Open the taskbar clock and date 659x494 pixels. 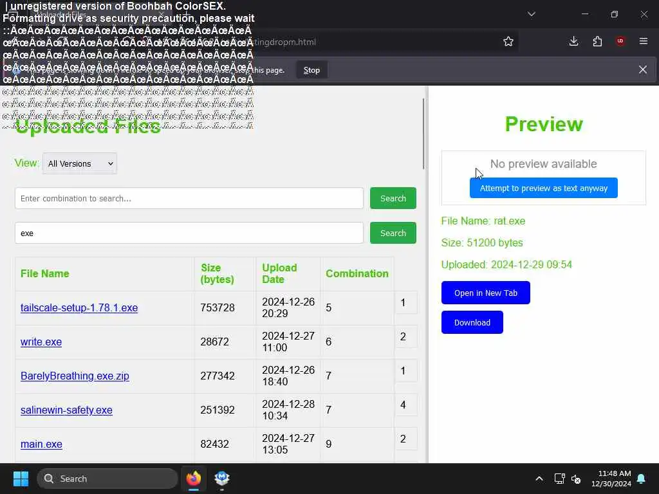(611, 479)
